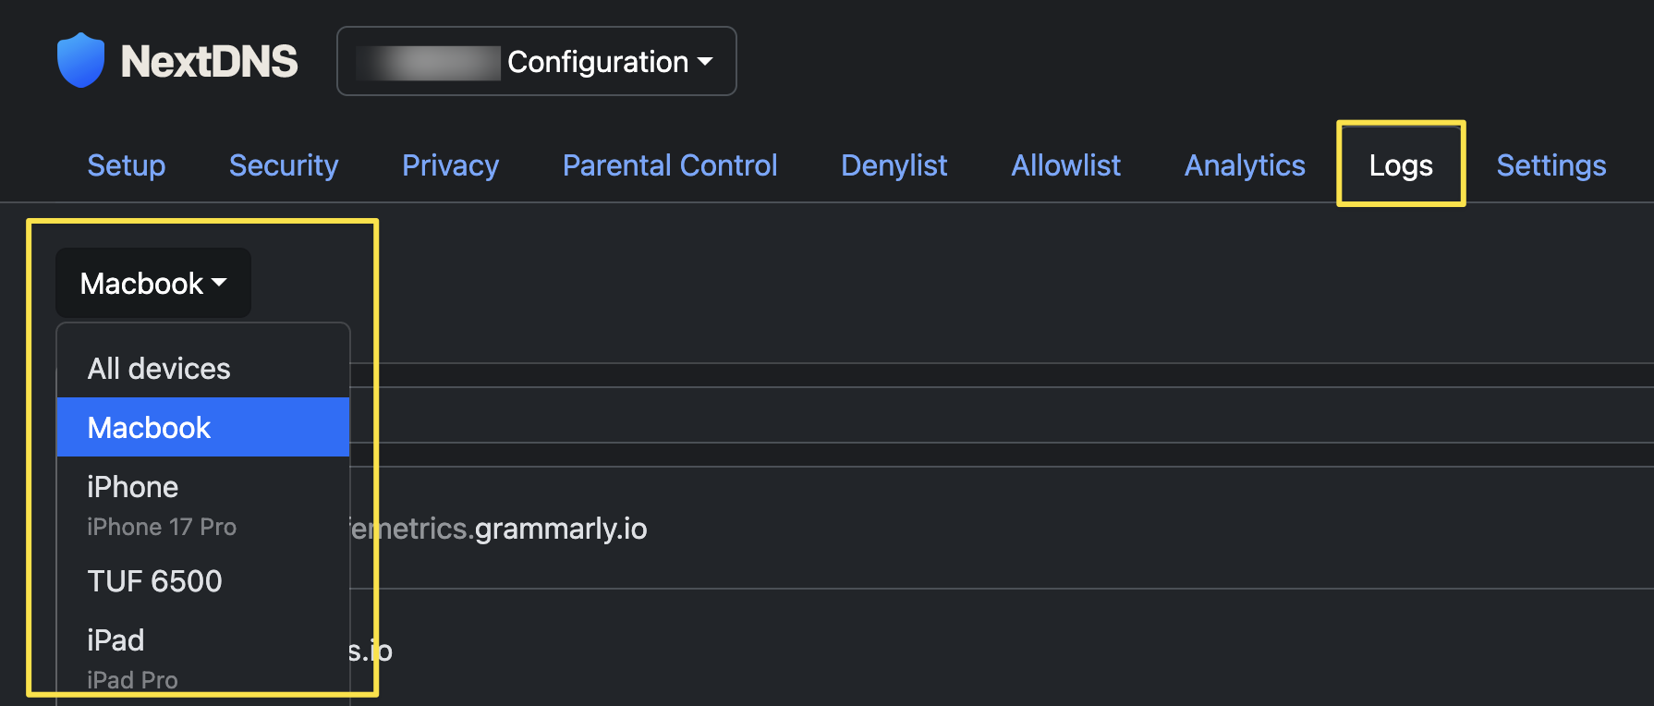The image size is (1654, 706).
Task: Go to the Setup tab
Action: coord(127,165)
